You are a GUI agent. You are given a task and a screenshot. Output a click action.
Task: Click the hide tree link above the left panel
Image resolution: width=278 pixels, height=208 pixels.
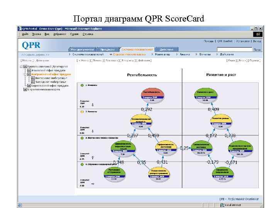point(36,55)
